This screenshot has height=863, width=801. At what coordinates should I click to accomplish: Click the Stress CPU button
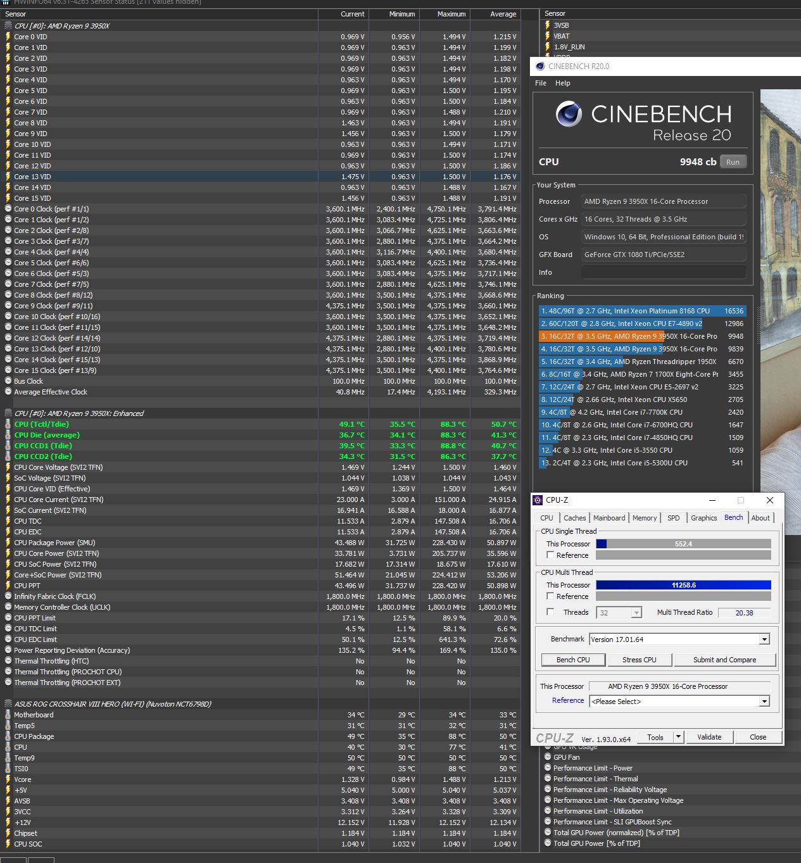[x=640, y=660]
